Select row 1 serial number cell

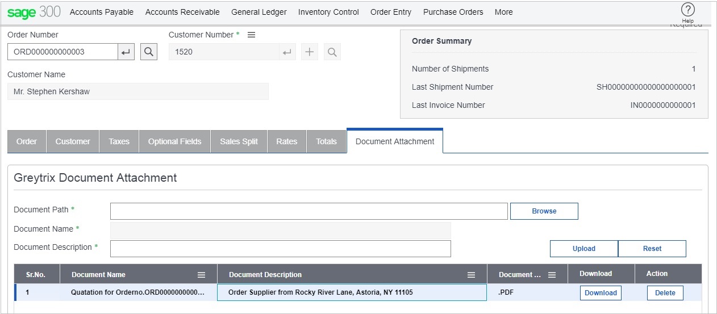pos(37,293)
